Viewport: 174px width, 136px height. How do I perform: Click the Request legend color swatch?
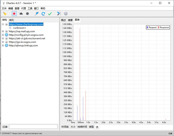coord(148,27)
